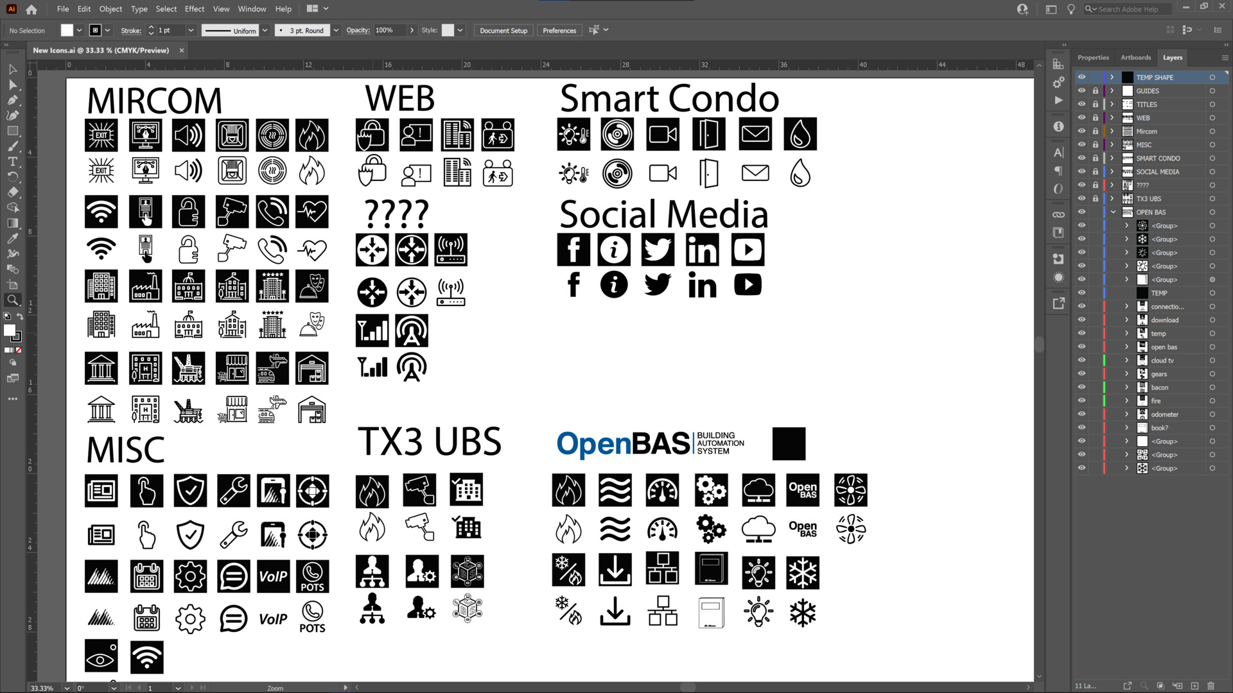This screenshot has height=693, width=1233.
Task: Select the Eraser tool
Action: coord(13,193)
